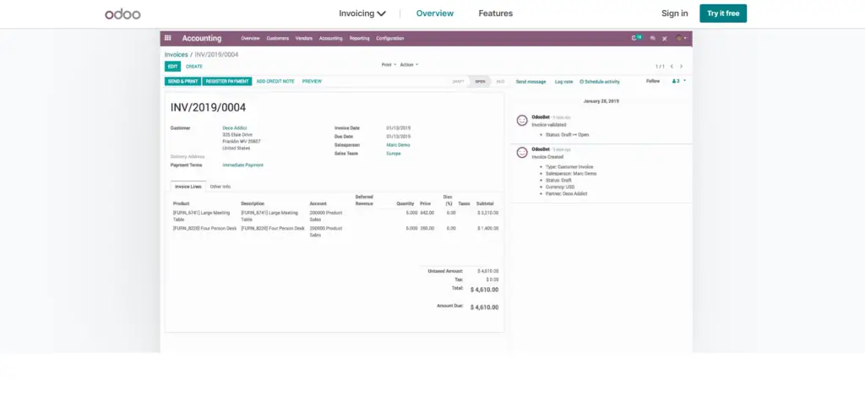Image resolution: width=865 pixels, height=401 pixels.
Task: Open the Action dropdown
Action: coord(409,64)
